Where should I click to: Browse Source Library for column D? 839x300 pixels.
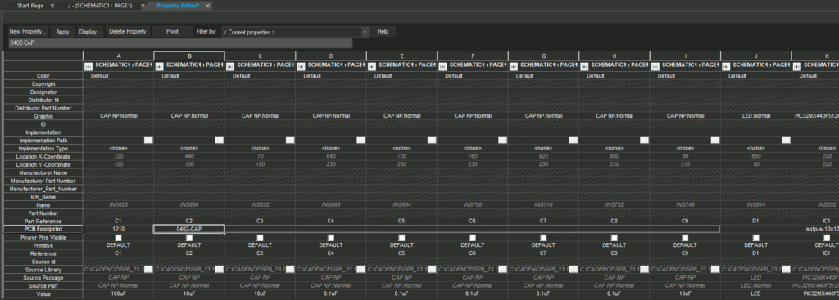(x=361, y=270)
